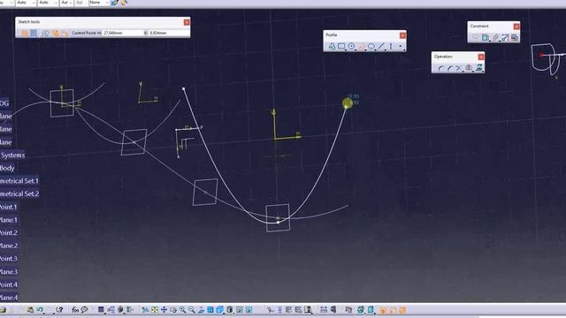Close the Profile toolbar
566x318 pixels.
(x=402, y=35)
